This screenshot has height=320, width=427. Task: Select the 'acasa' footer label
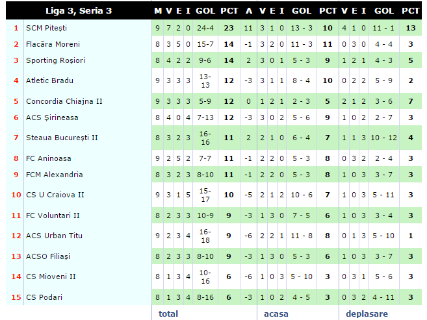pyautogui.click(x=276, y=314)
